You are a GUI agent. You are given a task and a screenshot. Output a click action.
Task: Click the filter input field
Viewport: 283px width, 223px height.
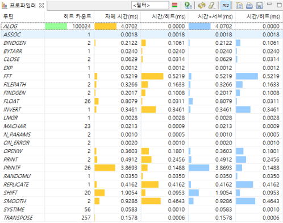(x=150, y=5)
